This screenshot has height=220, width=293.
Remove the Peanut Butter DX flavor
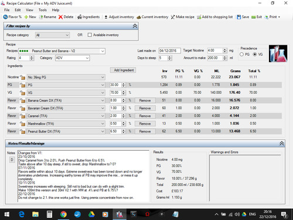145,131
